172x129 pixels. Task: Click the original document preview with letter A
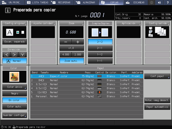[x=10, y=32]
